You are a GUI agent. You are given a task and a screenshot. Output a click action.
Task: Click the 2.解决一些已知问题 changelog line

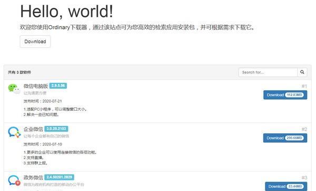[41, 115]
